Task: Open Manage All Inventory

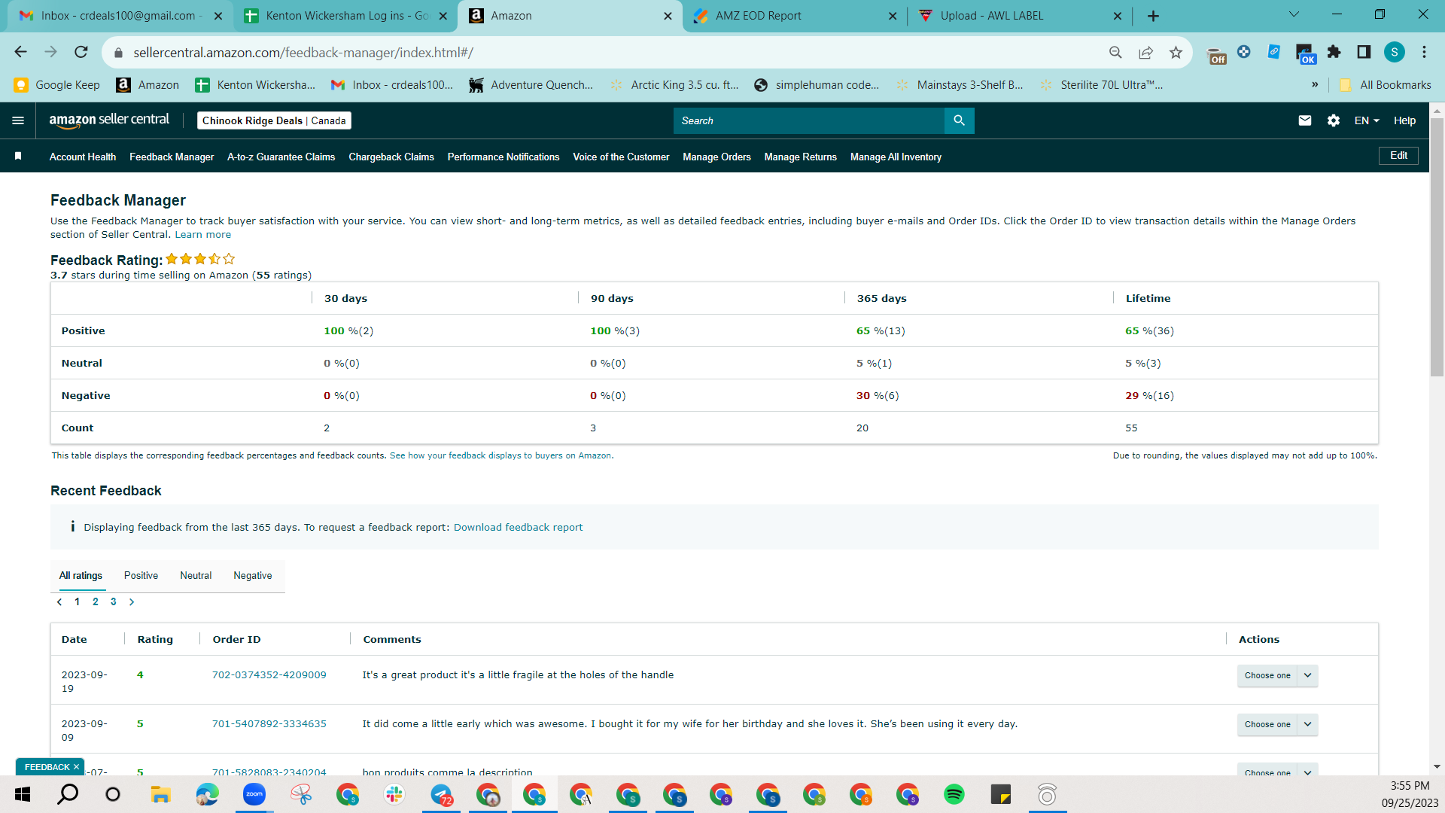Action: [x=896, y=157]
